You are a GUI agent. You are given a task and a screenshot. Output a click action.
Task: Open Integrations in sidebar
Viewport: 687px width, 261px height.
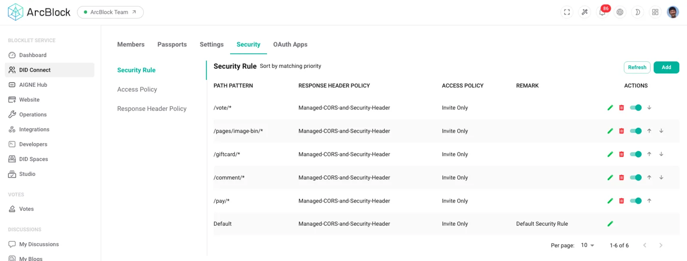pos(49,129)
